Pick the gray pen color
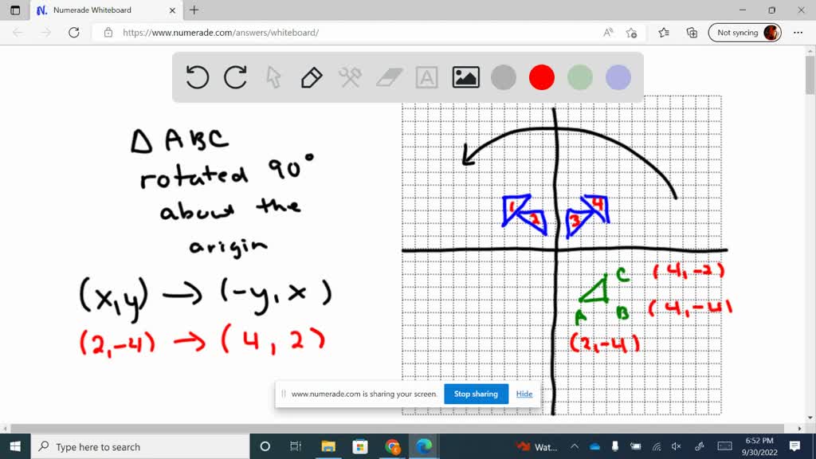The height and width of the screenshot is (459, 816). click(504, 77)
